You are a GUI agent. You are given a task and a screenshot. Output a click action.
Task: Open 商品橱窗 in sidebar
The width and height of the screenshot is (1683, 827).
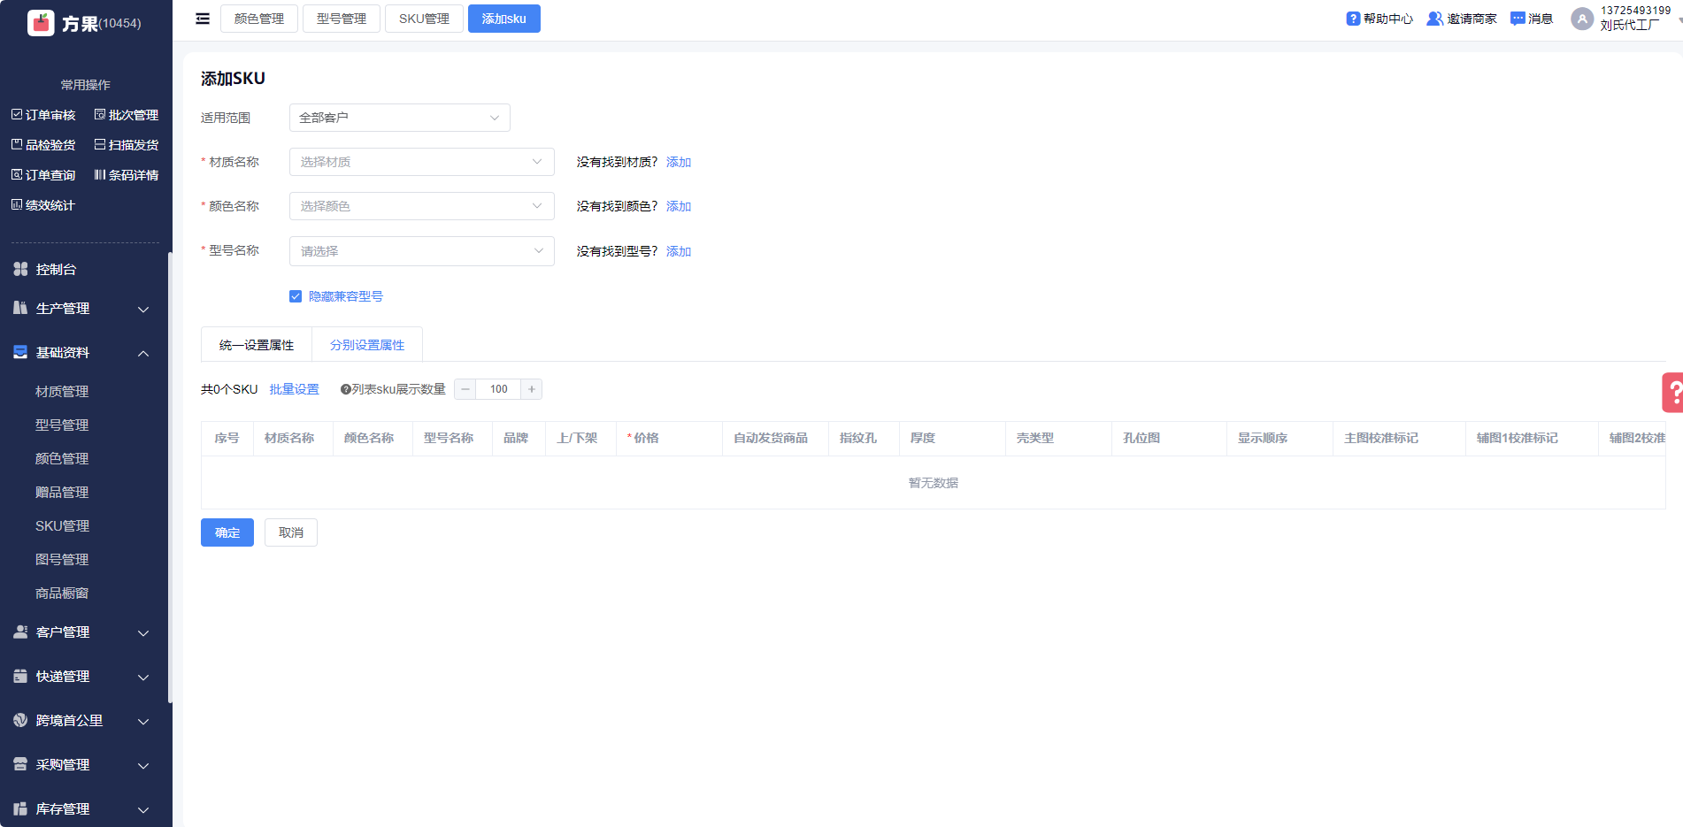click(x=62, y=593)
